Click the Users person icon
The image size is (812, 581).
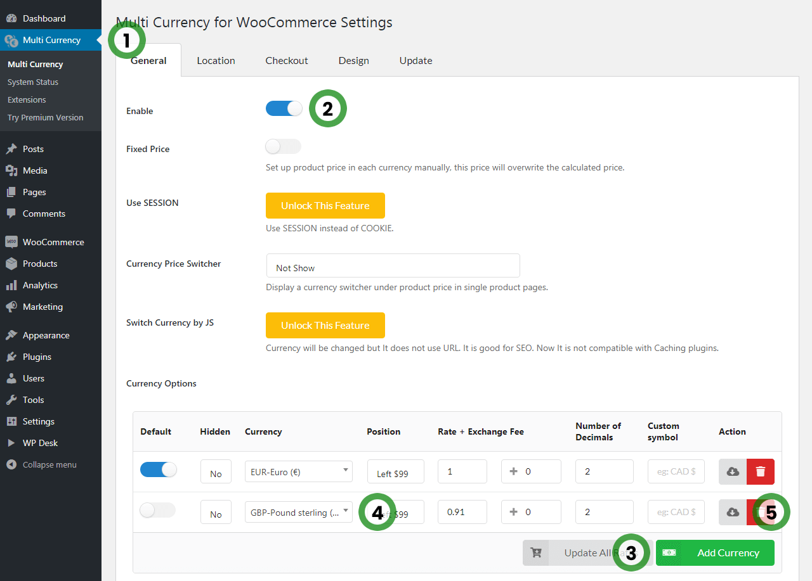(11, 378)
